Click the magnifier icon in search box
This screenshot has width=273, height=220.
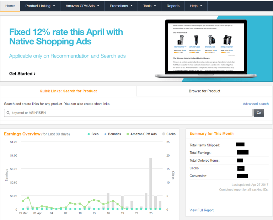[8, 113]
